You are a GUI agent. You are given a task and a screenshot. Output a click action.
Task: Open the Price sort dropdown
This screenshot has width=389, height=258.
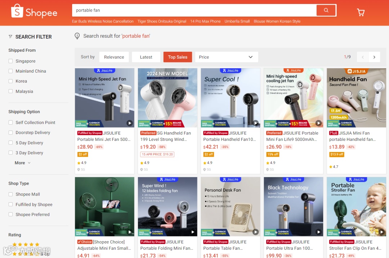coord(227,57)
